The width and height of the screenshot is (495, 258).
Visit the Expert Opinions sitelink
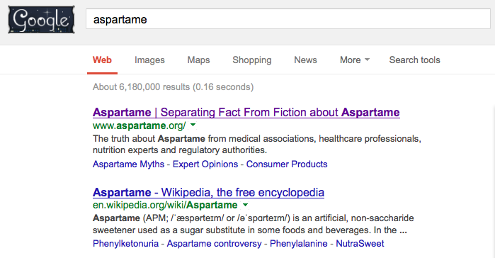(205, 164)
